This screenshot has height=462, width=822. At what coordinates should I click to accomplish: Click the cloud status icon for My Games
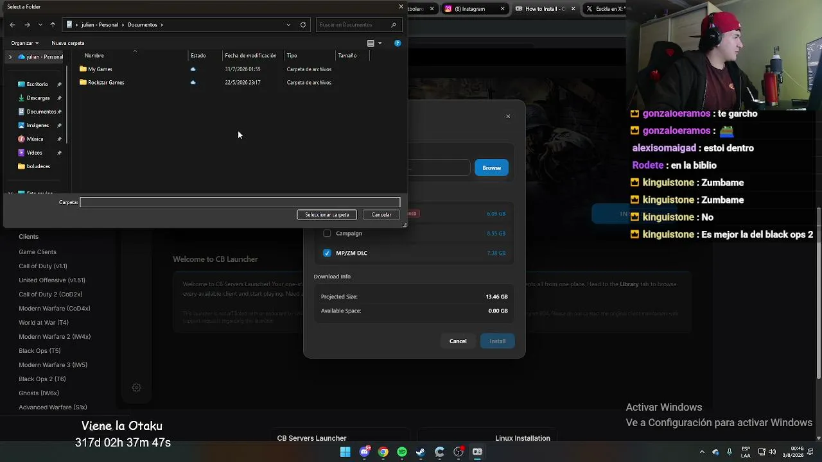(193, 69)
